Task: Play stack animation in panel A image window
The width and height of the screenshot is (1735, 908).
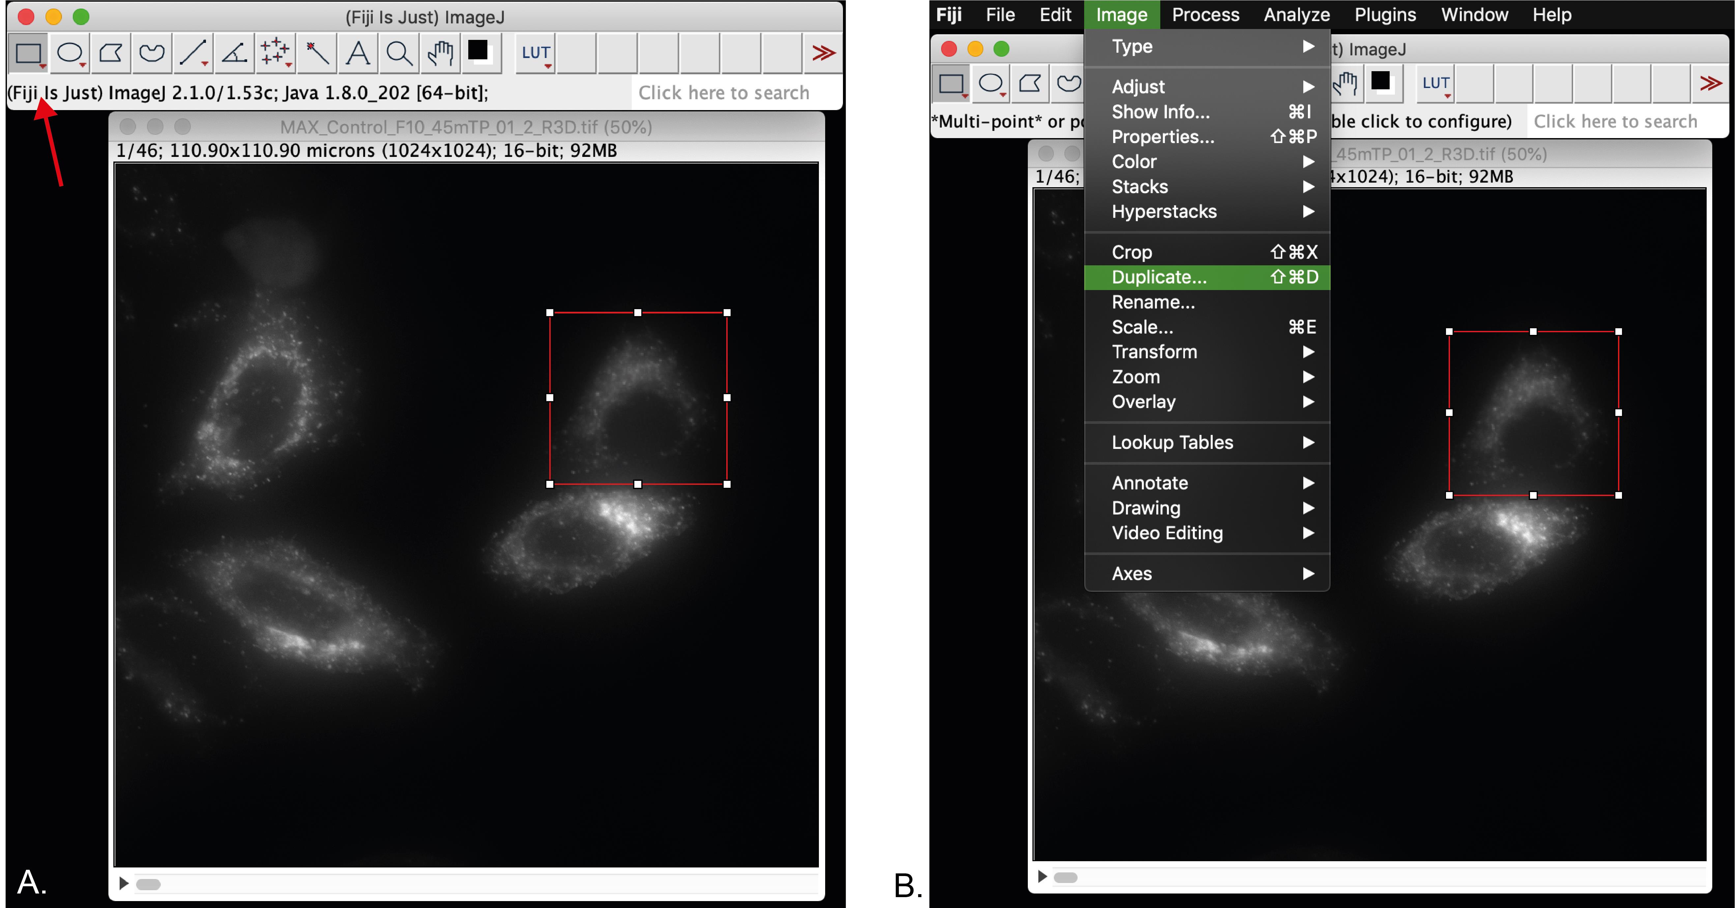Action: click(x=123, y=883)
